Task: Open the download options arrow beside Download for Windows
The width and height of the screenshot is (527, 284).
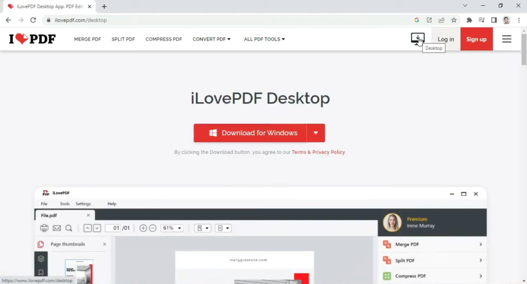Action: (316, 133)
